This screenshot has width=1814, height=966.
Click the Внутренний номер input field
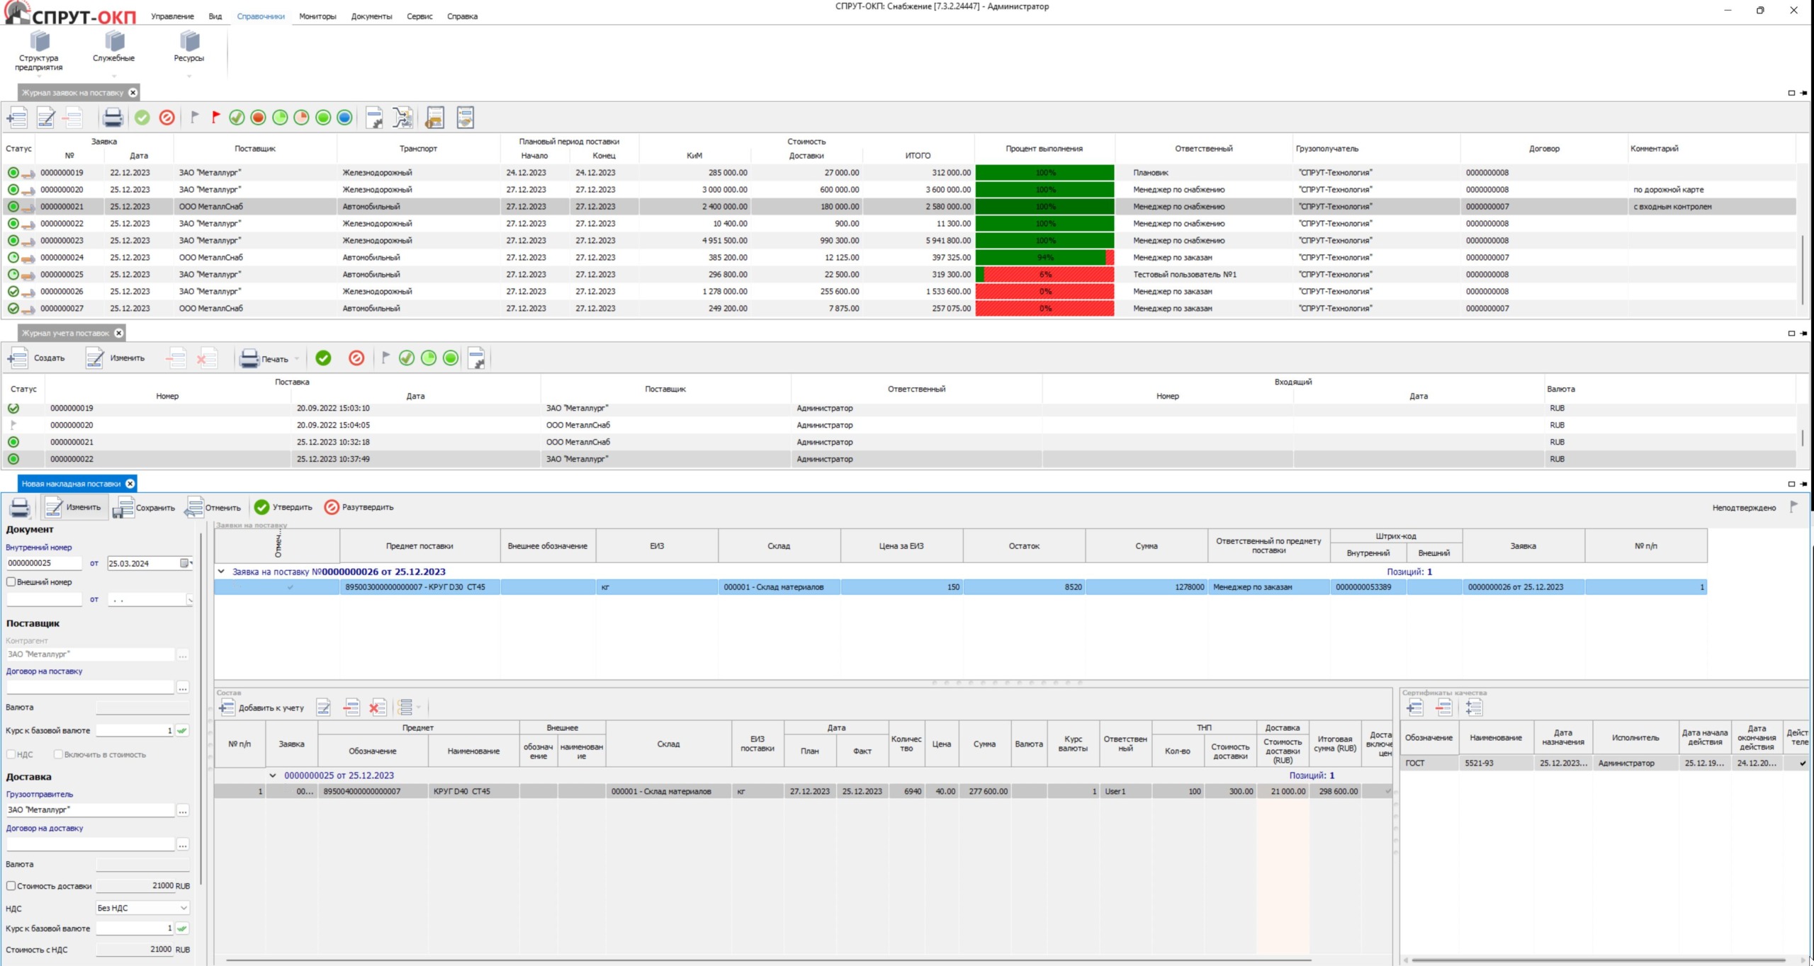point(44,564)
